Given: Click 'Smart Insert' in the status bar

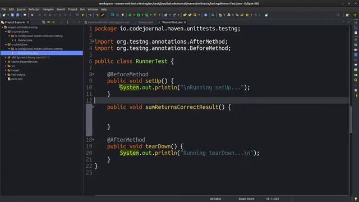Looking at the screenshot, I should click(246, 199).
